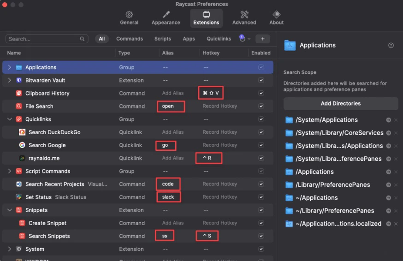Click the /Library/PreferencePanes folder icon

[289, 184]
